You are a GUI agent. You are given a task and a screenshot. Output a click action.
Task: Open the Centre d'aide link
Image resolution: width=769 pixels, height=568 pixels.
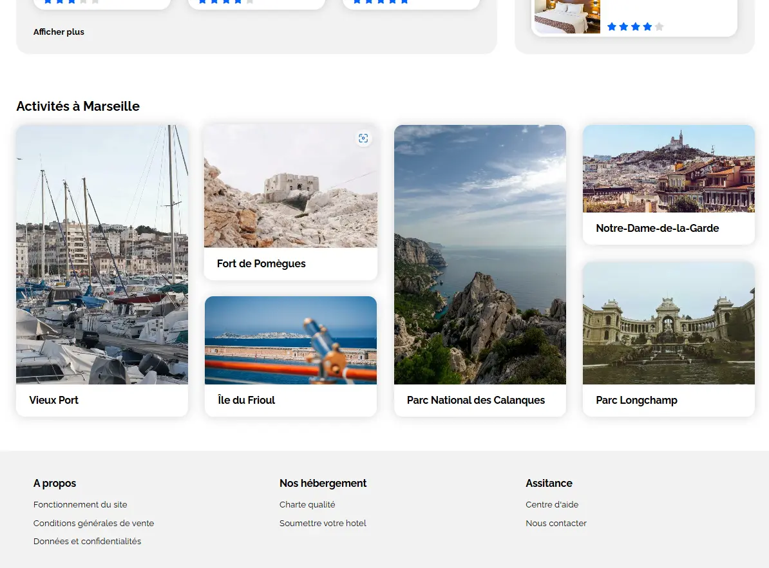click(552, 505)
